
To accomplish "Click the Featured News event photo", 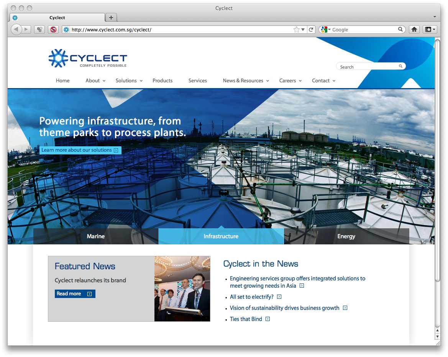I will (x=182, y=289).
